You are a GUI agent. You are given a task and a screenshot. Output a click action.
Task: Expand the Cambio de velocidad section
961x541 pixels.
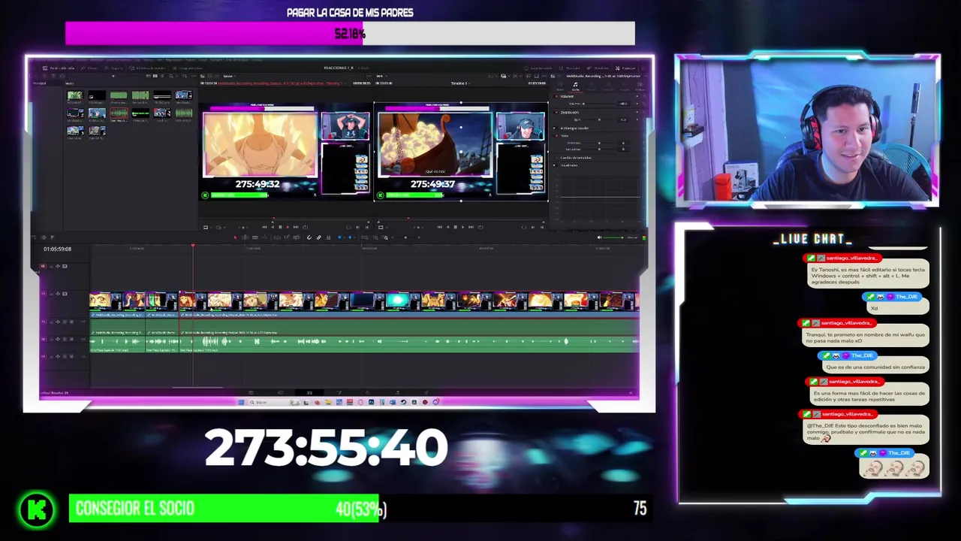coord(576,158)
